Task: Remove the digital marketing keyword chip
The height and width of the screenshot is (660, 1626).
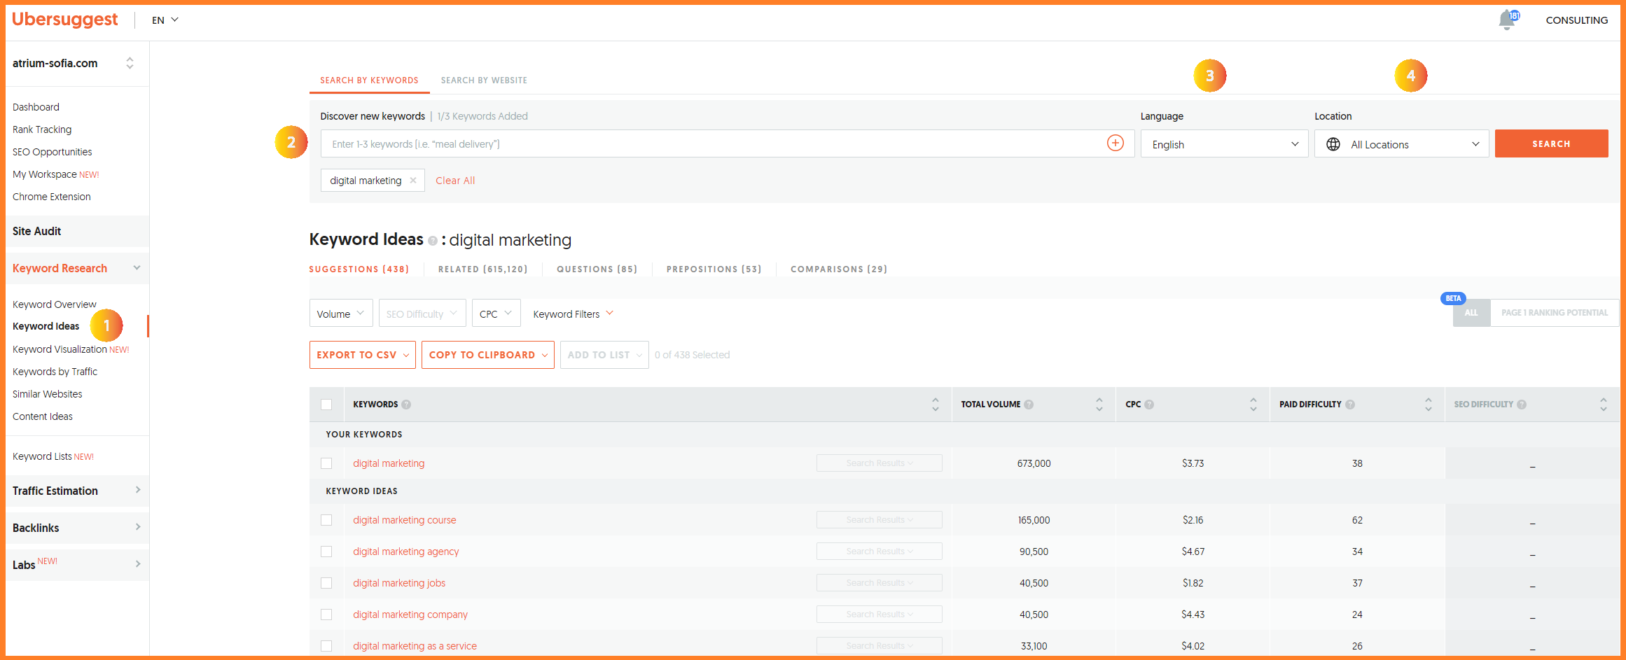Action: 413,181
